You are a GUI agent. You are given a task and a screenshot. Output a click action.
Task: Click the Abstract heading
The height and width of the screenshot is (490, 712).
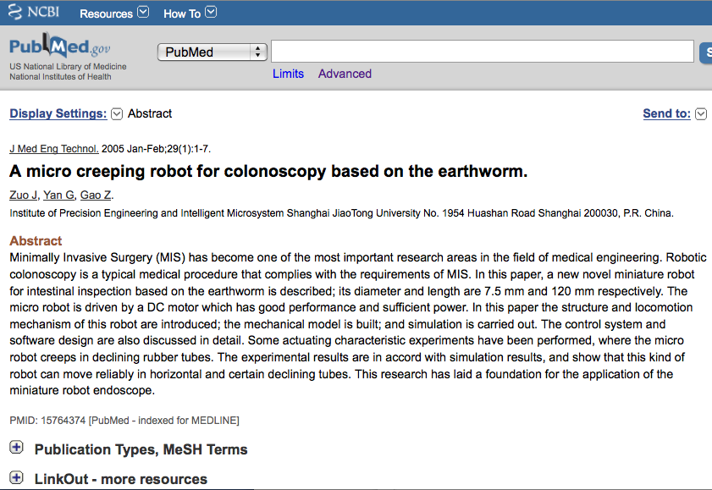(x=36, y=241)
